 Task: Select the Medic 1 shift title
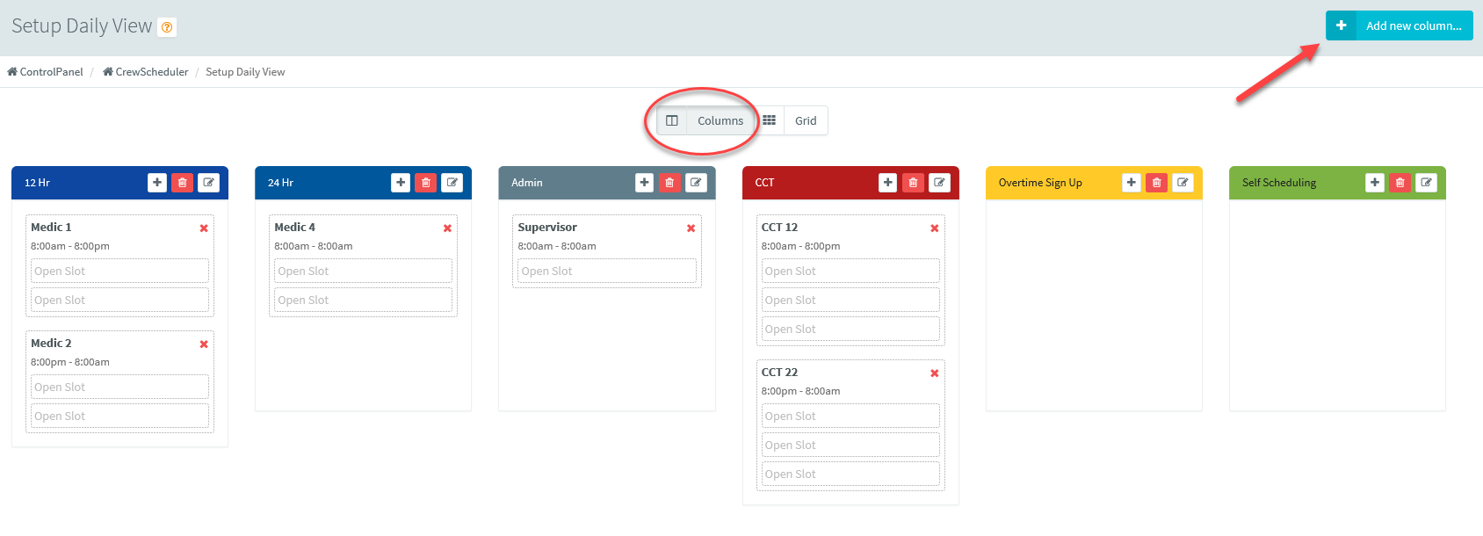point(51,227)
